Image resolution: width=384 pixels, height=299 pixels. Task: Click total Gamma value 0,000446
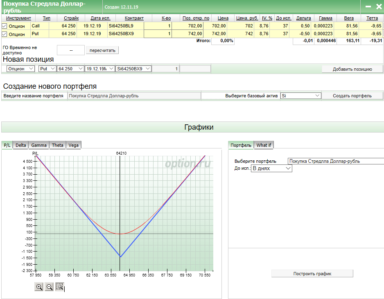pos(325,41)
